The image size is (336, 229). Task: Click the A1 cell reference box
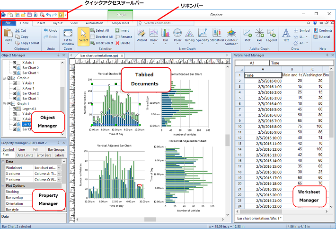252,63
